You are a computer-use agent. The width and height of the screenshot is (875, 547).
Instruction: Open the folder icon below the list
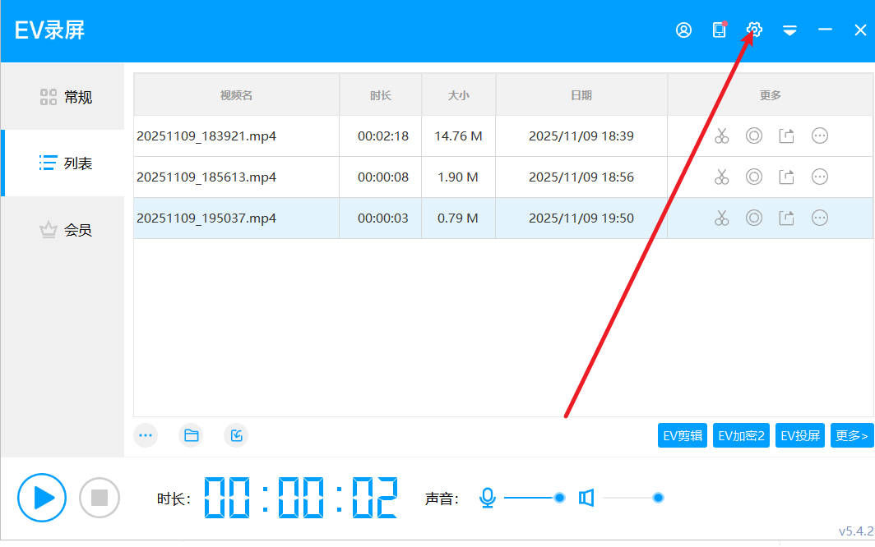[x=192, y=436]
